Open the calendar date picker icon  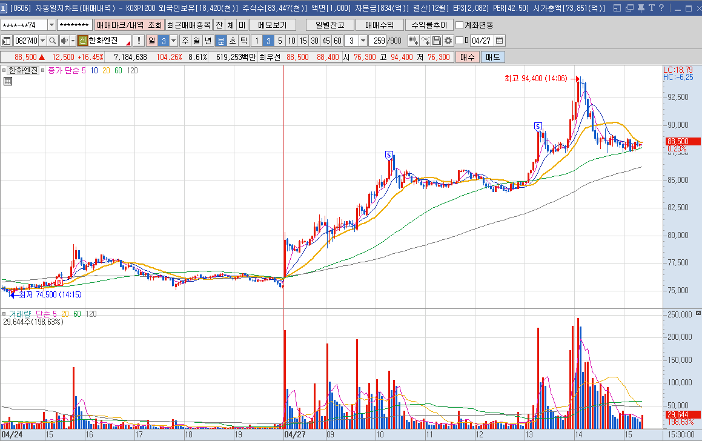(x=500, y=41)
